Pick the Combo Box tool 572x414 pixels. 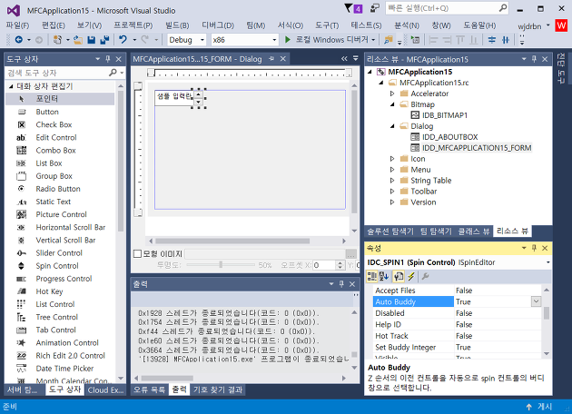55,151
